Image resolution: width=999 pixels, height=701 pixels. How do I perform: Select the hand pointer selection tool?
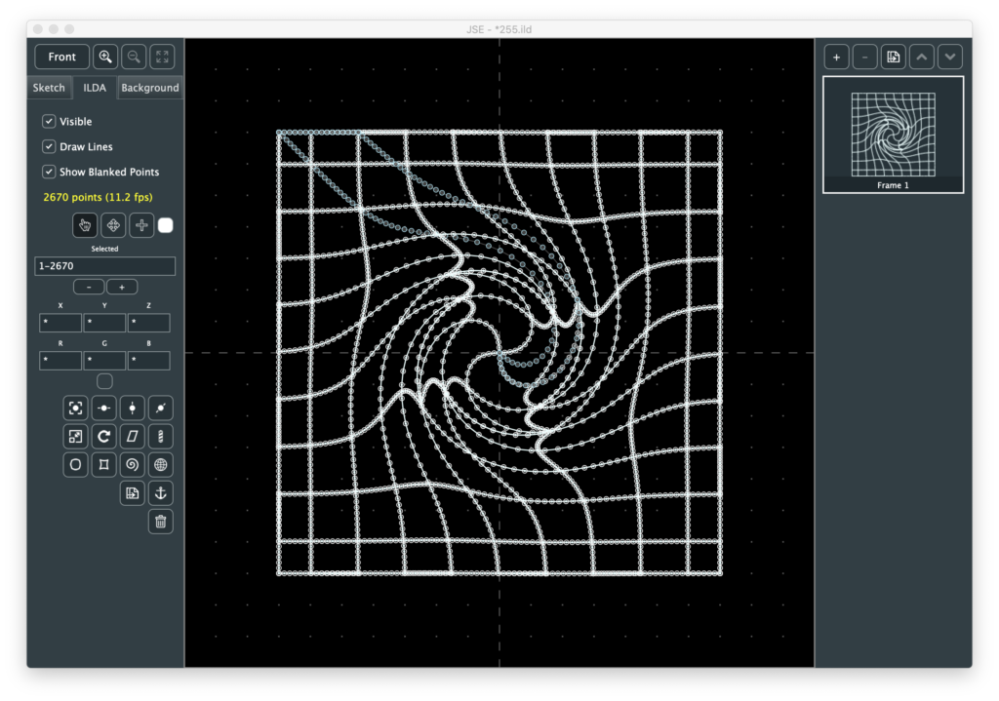click(85, 225)
